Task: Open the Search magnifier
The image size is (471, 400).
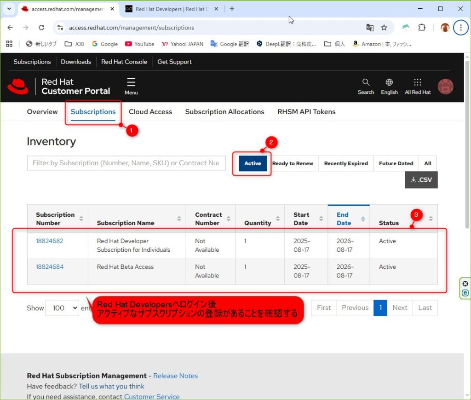Action: click(x=366, y=87)
